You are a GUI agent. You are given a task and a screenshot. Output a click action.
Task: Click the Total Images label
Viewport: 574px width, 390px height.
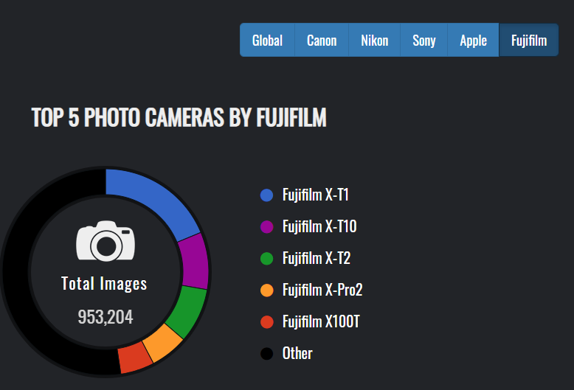[x=104, y=284]
